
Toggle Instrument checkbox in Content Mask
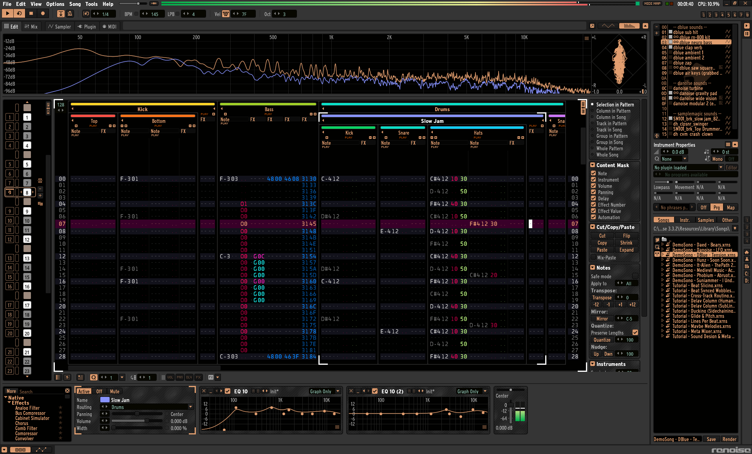point(593,179)
